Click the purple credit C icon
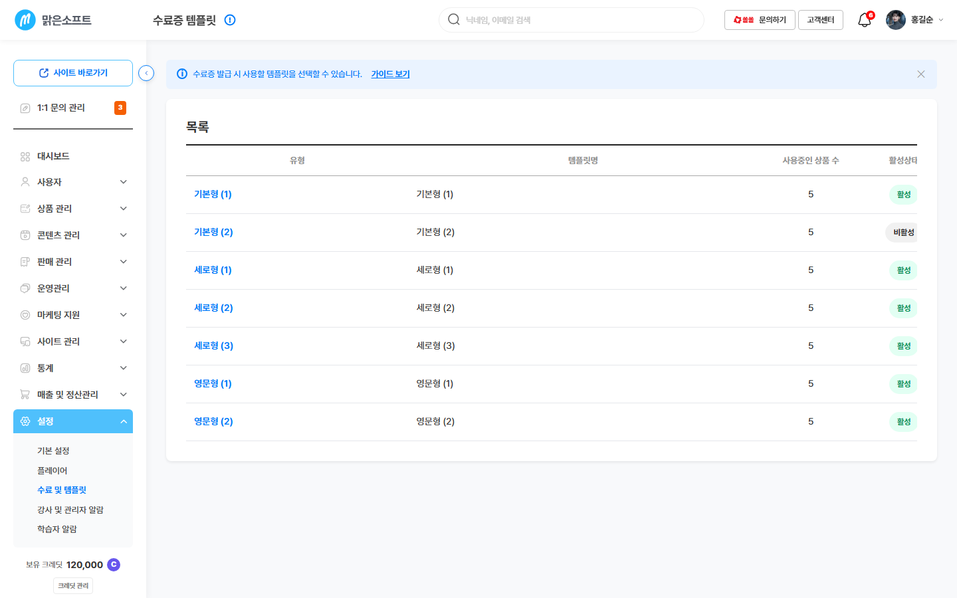This screenshot has width=957, height=598. tap(114, 565)
